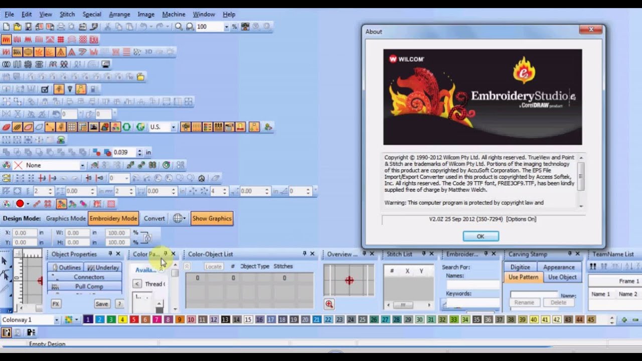Viewport: 642px width, 361px height.
Task: Save the design with the floppy disk icon
Action: (x=28, y=27)
